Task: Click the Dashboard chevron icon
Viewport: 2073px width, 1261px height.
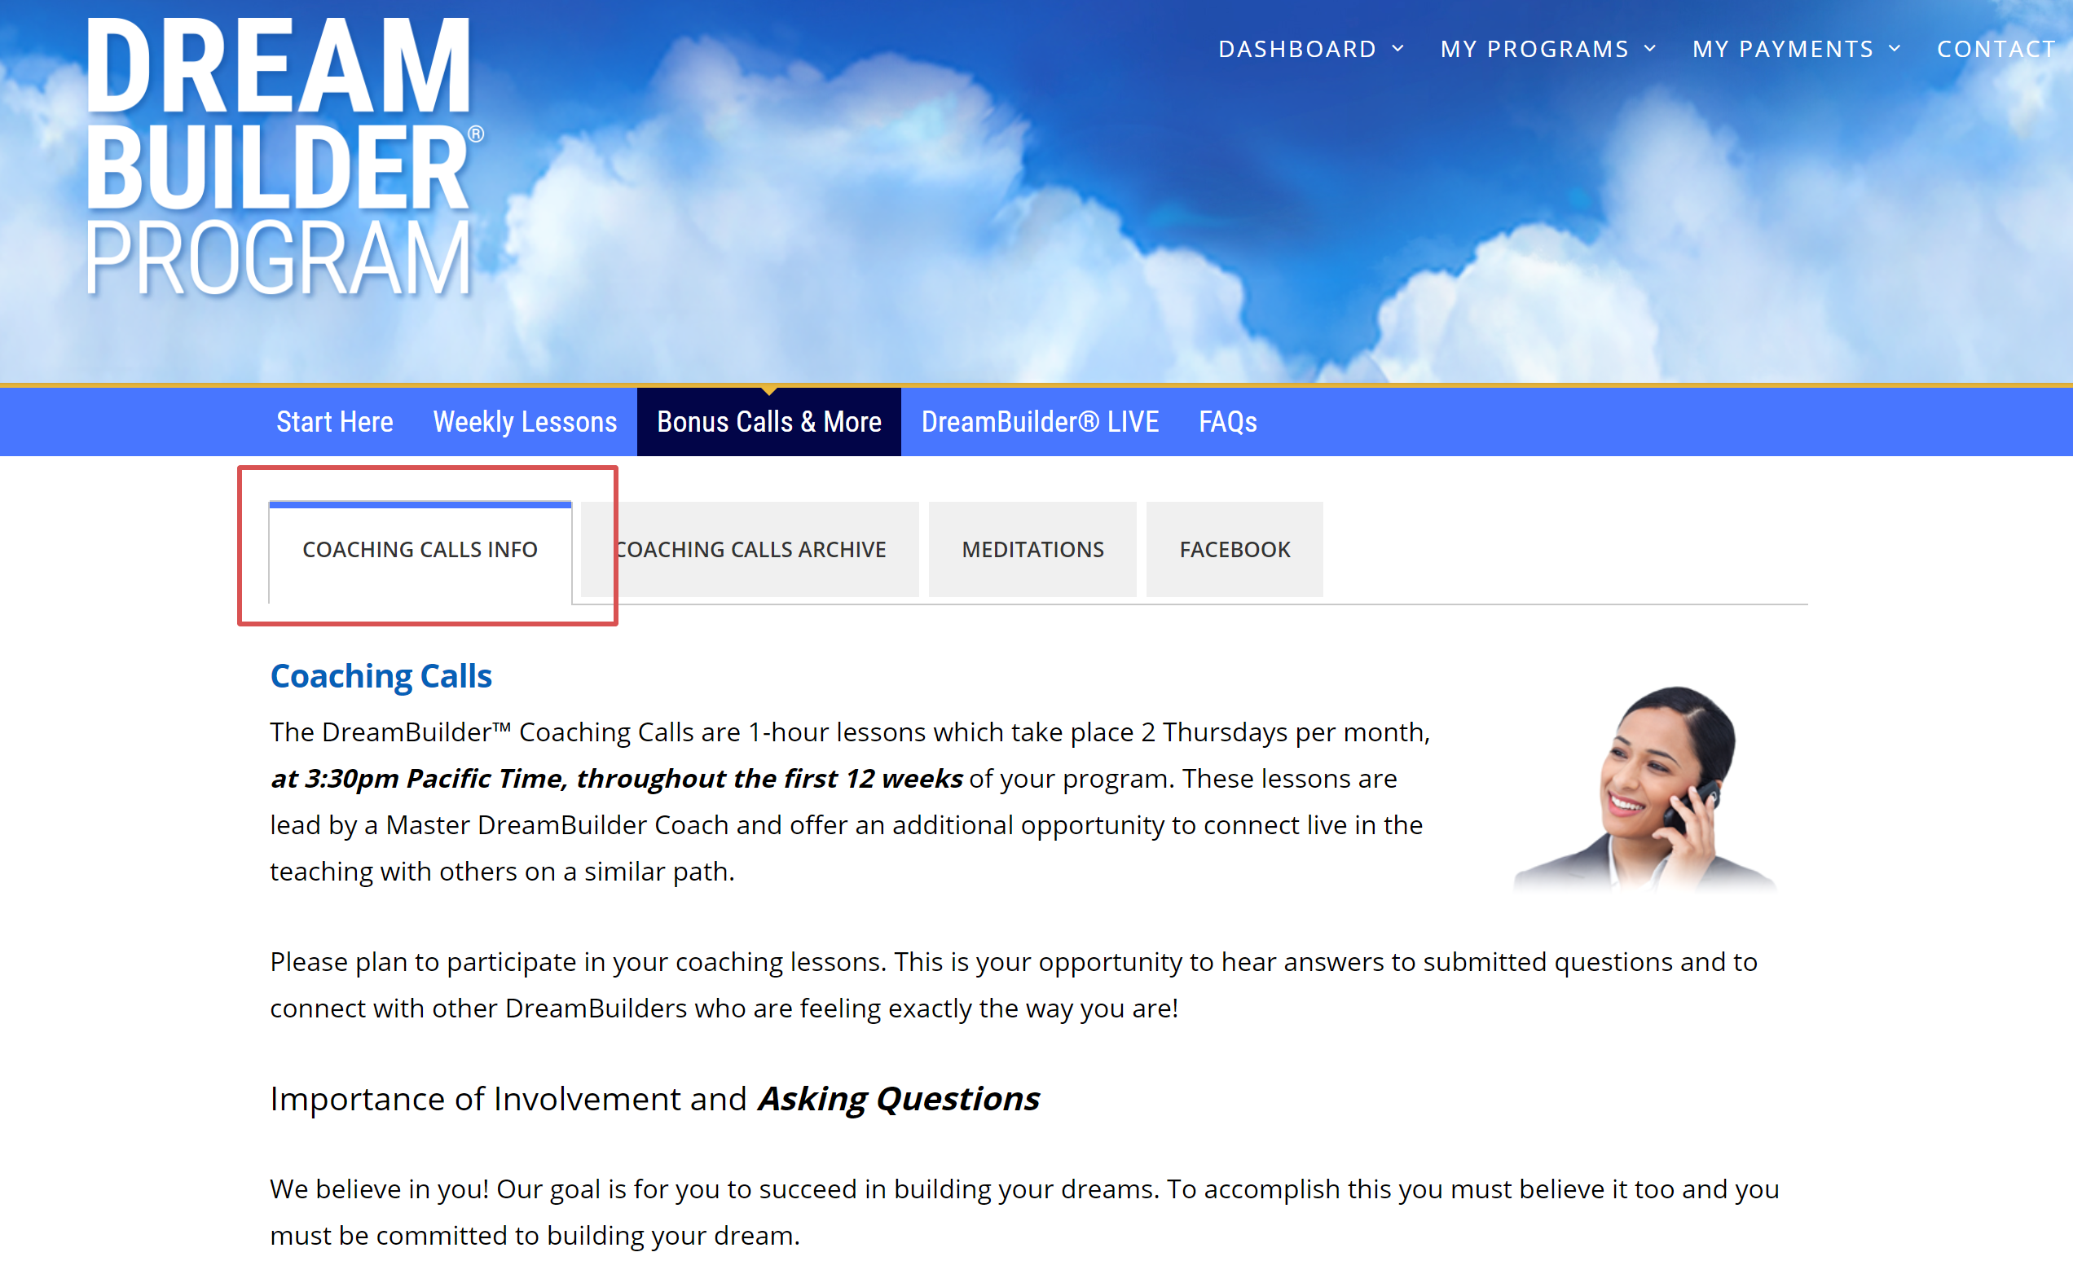Action: [1399, 48]
